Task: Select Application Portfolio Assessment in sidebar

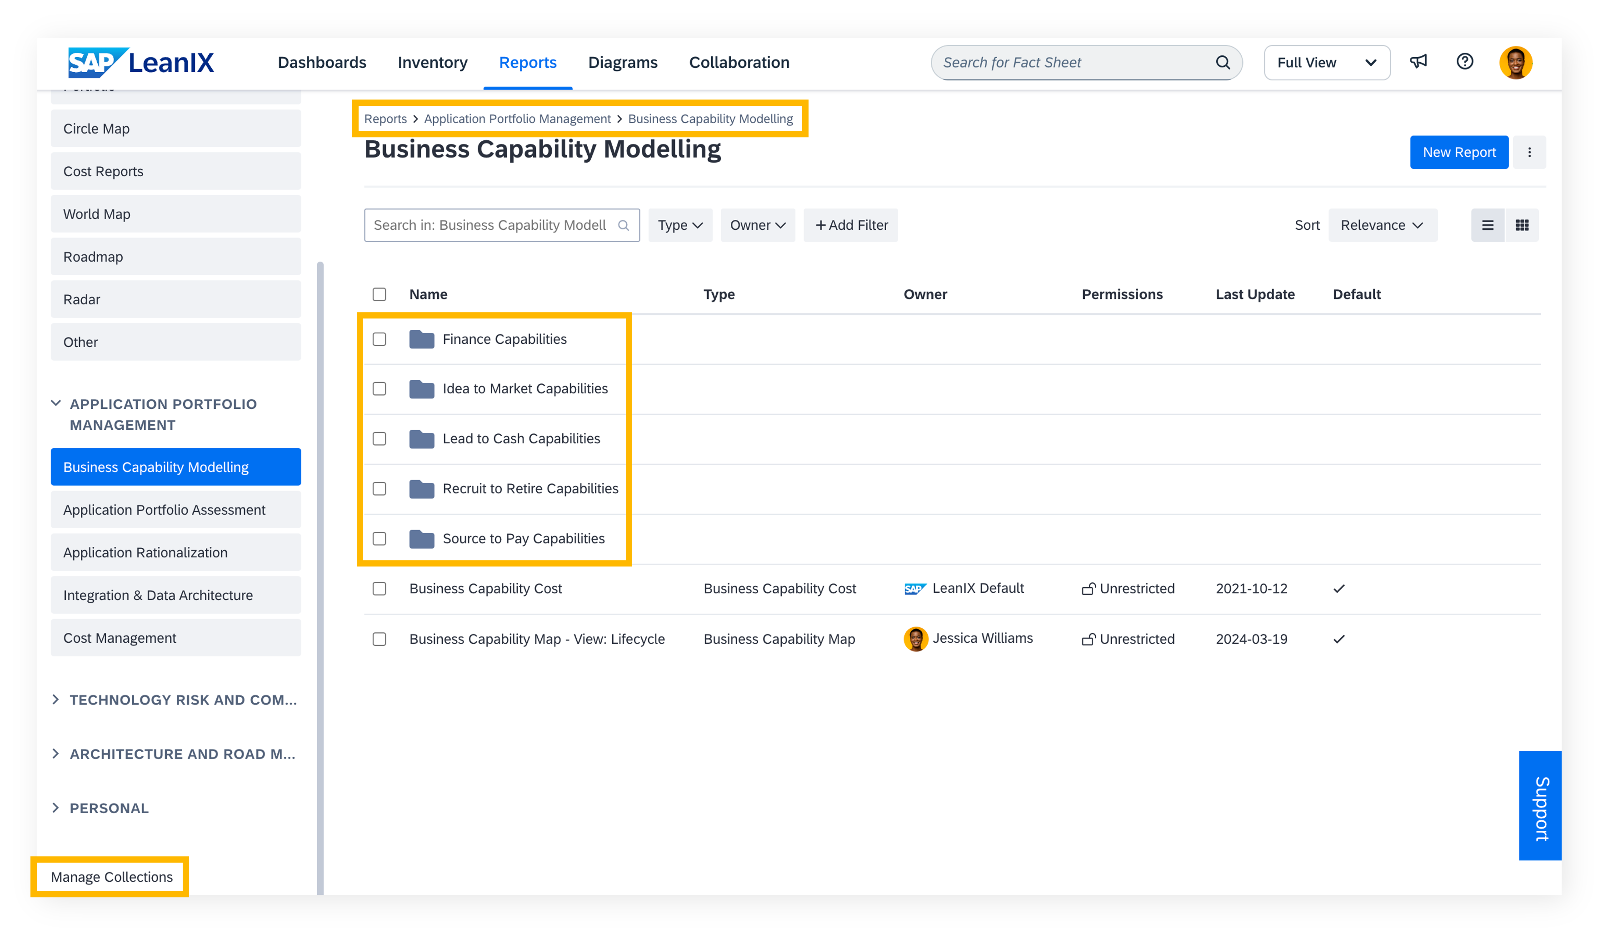Action: [x=175, y=510]
